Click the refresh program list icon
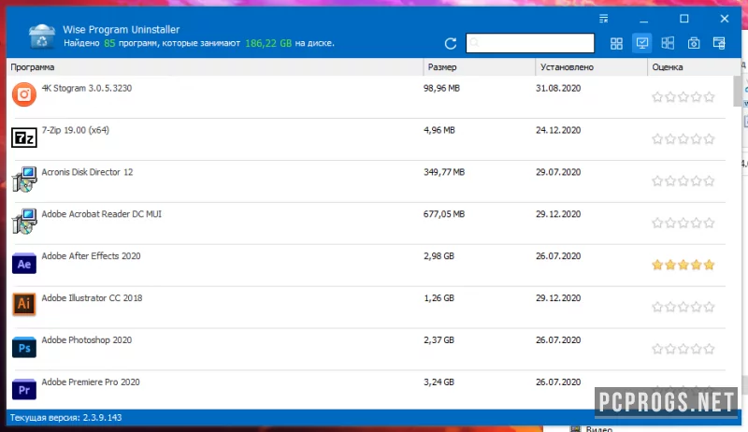Screen dimensions: 748x432 (451, 43)
